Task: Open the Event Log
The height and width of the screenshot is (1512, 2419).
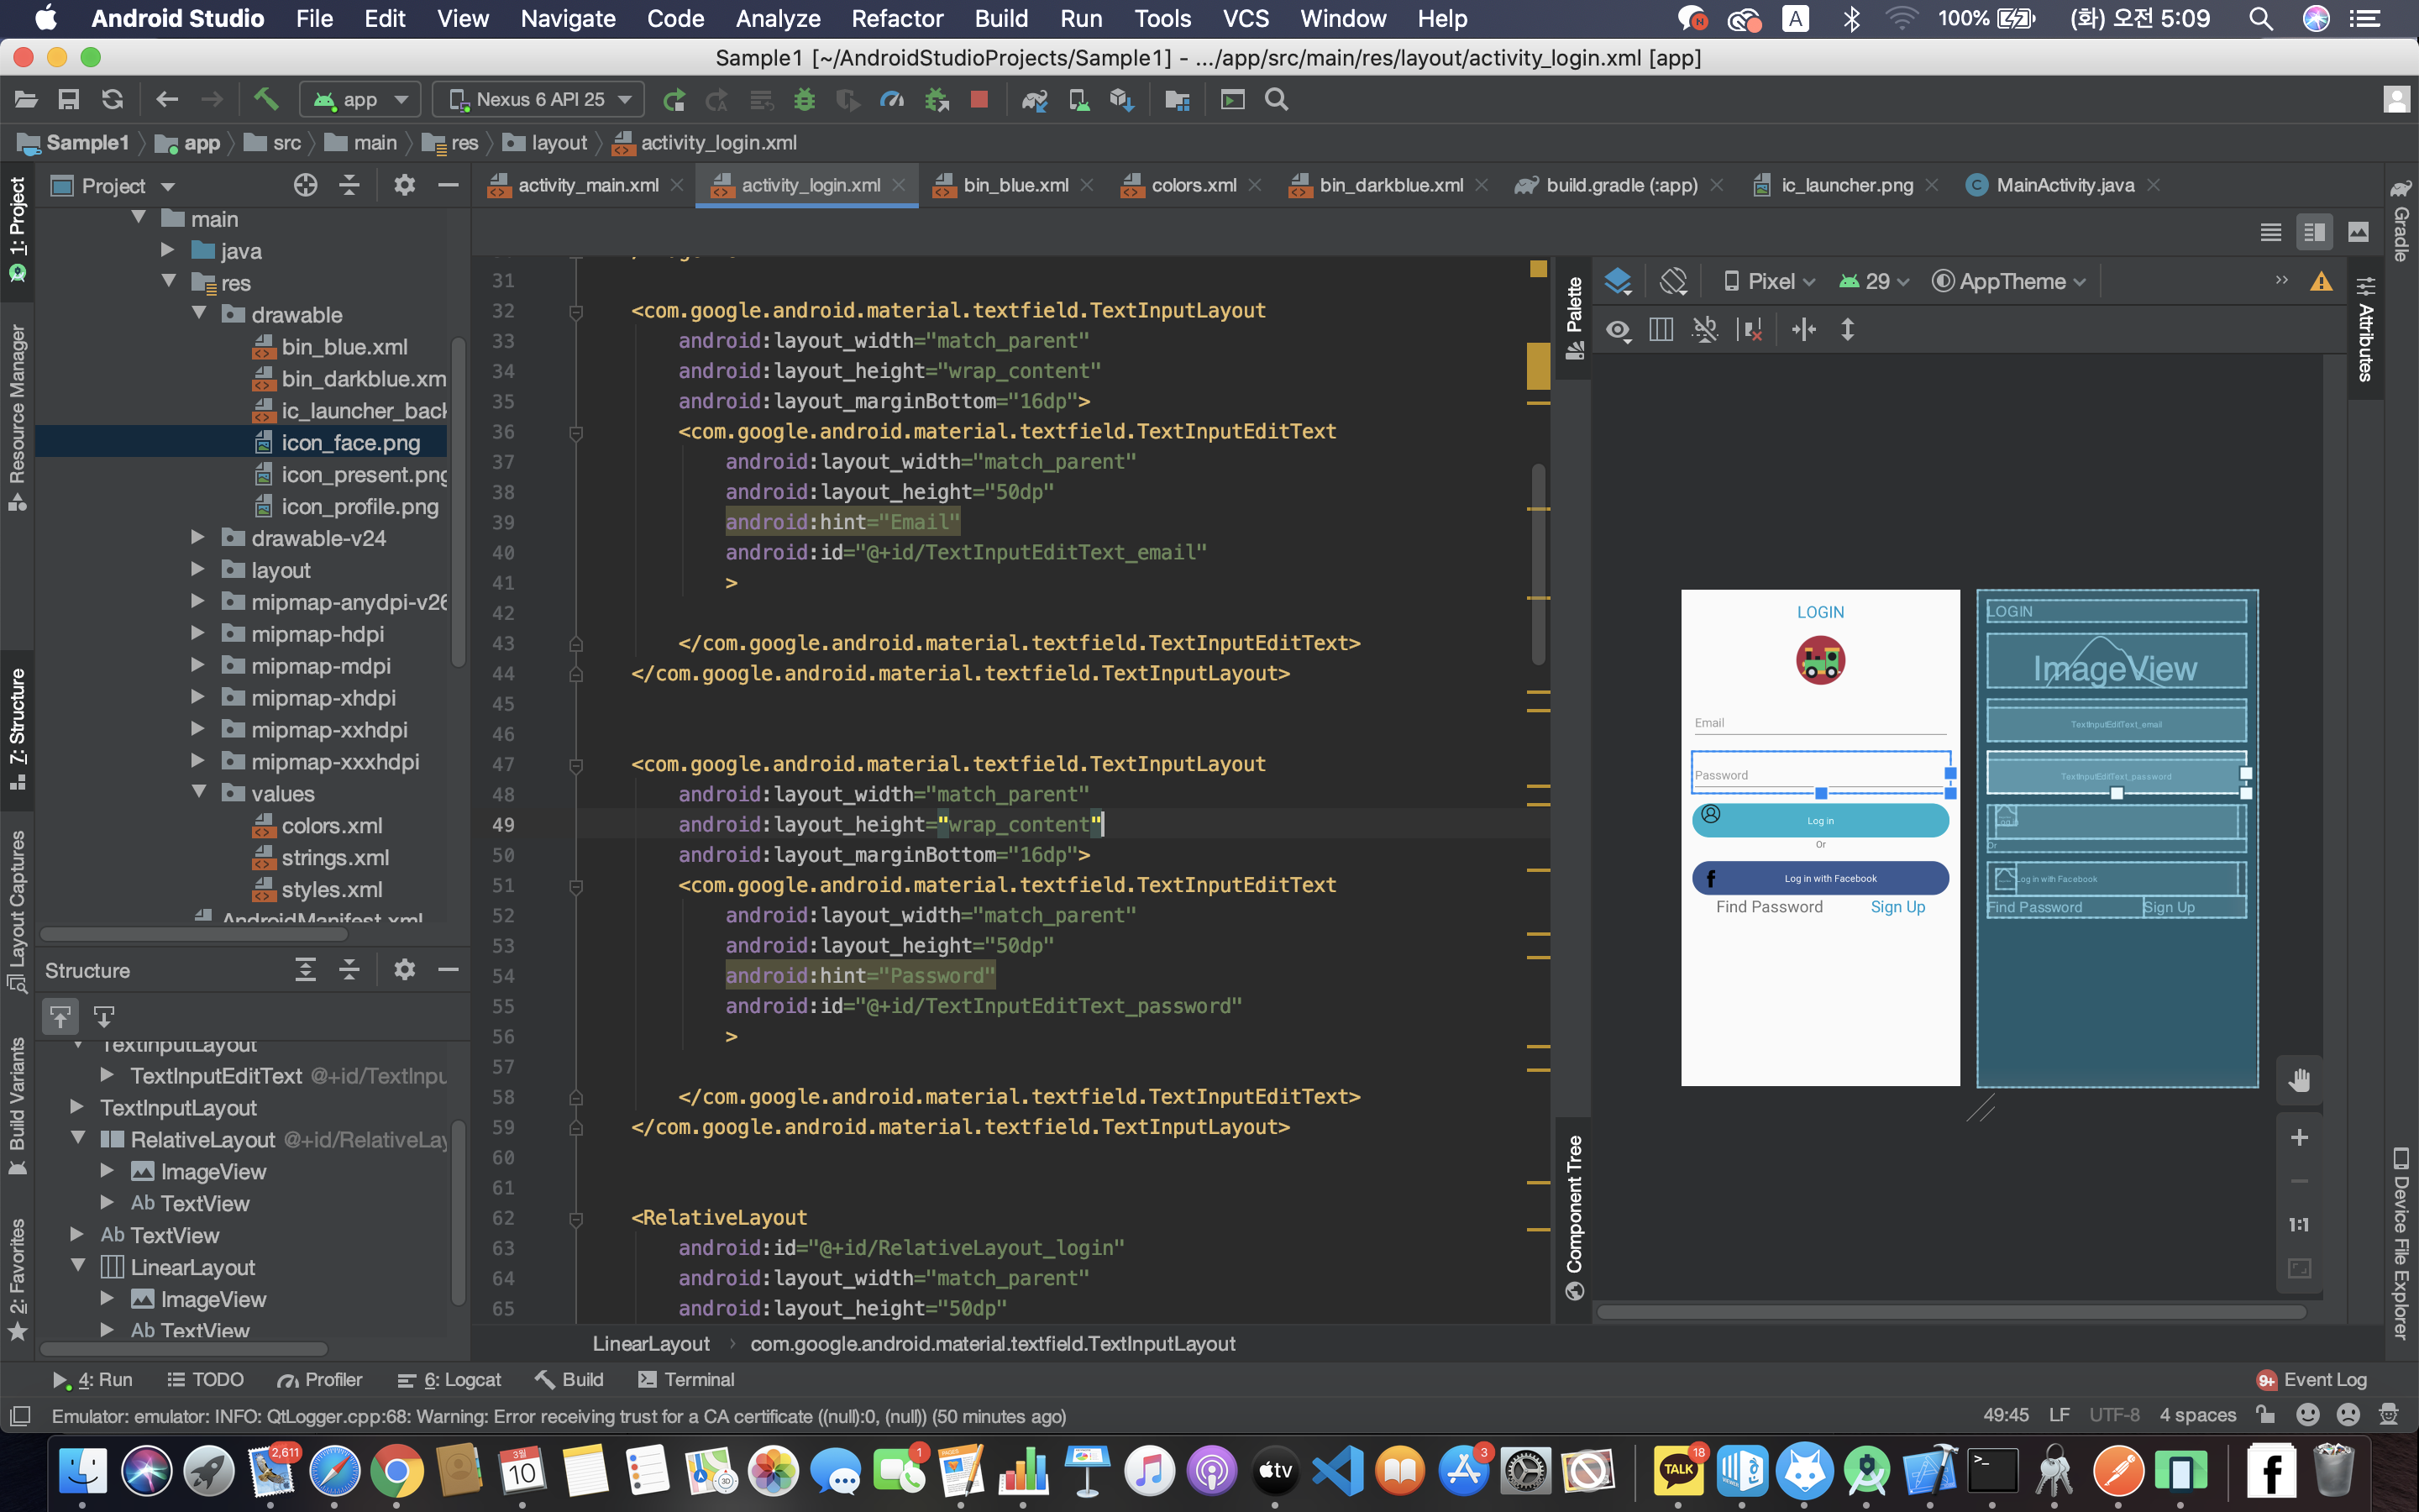Action: click(2312, 1379)
